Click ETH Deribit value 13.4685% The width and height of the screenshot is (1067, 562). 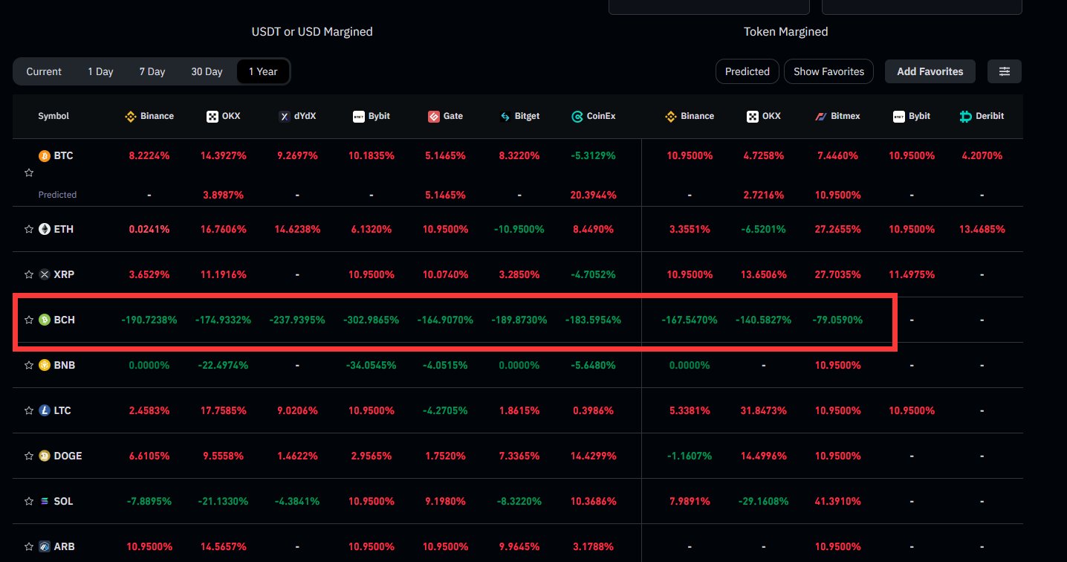(x=982, y=229)
